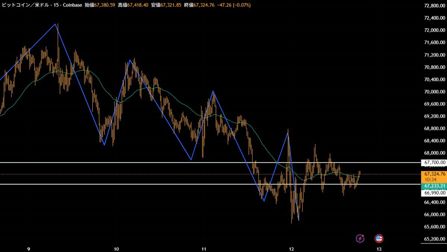Open the purple lightning flash events icon

pos(361,238)
